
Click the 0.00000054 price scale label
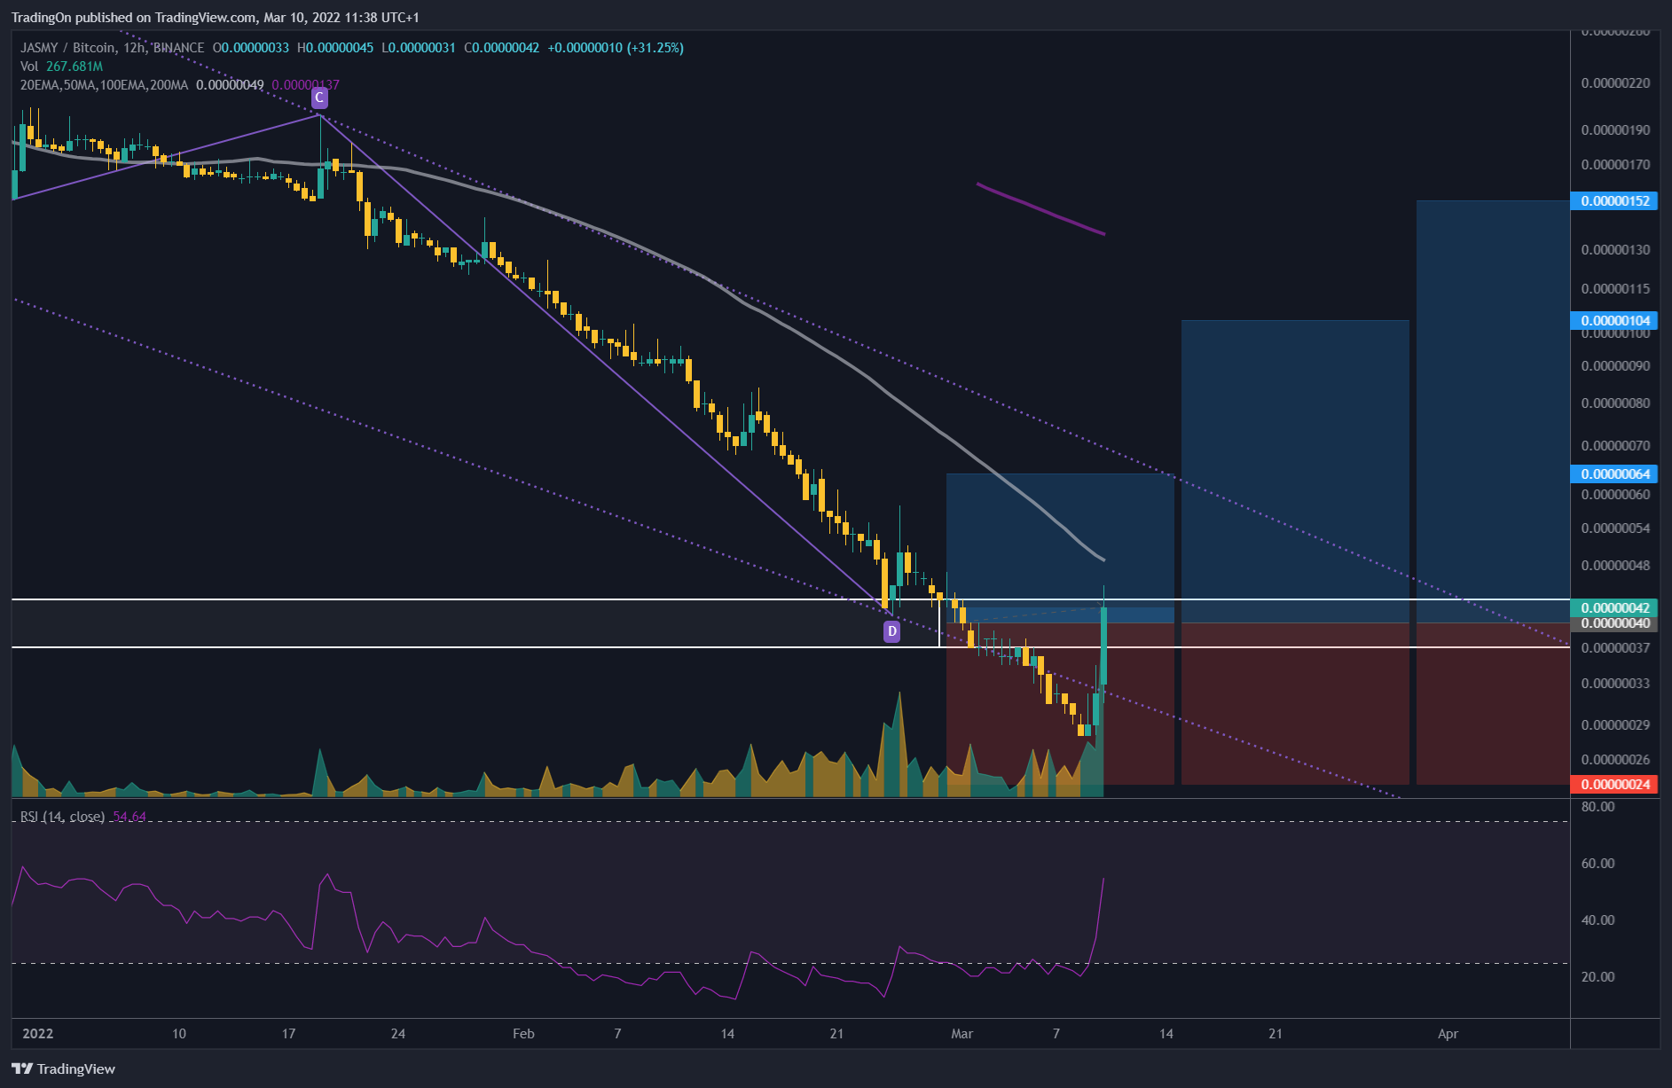(x=1616, y=528)
